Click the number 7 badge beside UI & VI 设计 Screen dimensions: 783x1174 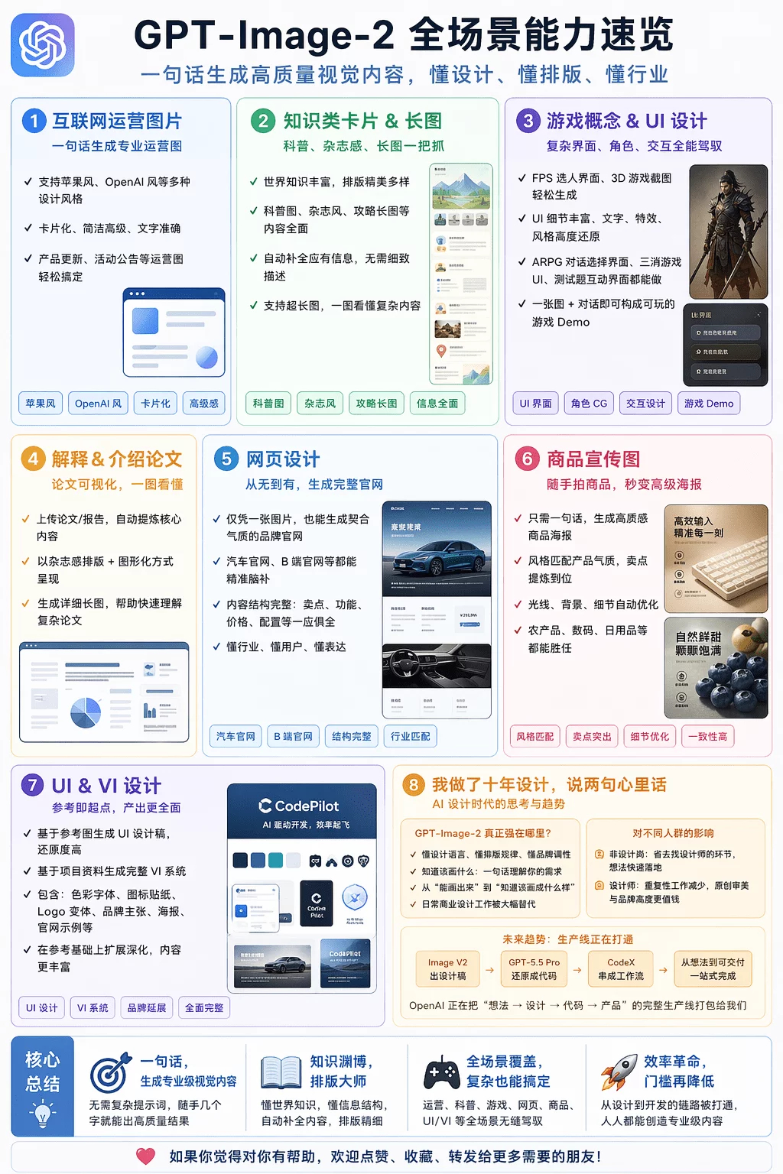tap(33, 785)
